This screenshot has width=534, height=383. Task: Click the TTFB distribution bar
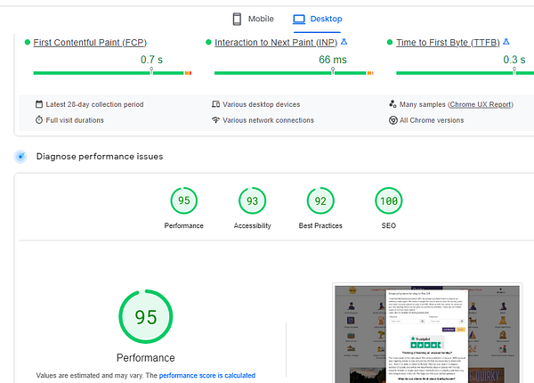[465, 73]
